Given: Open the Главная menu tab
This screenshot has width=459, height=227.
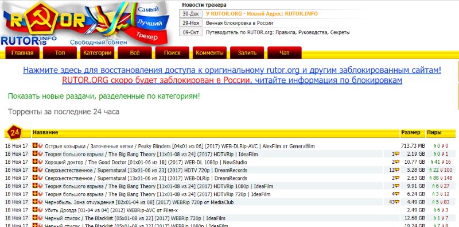Looking at the screenshot, I should point(22,53).
